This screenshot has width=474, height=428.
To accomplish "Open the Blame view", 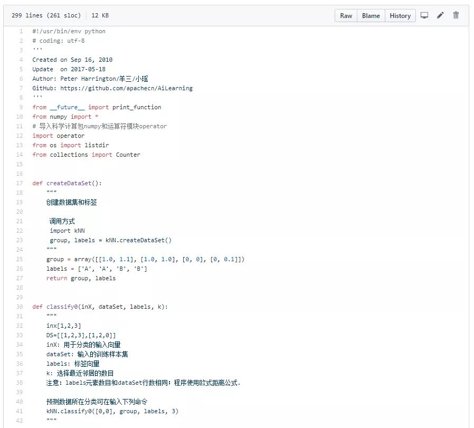I will (371, 15).
